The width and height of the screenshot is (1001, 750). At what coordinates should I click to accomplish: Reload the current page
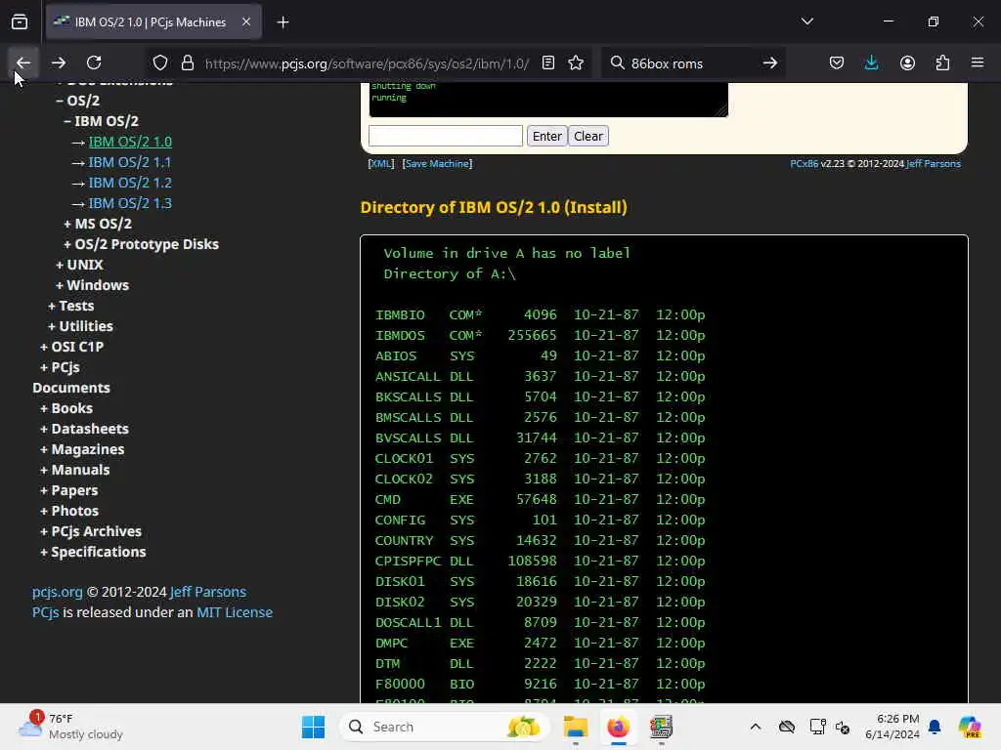pyautogui.click(x=94, y=62)
